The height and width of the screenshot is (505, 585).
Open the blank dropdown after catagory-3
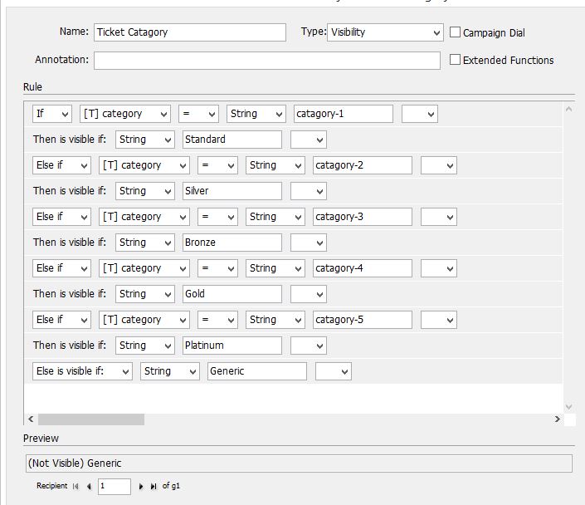(x=439, y=217)
